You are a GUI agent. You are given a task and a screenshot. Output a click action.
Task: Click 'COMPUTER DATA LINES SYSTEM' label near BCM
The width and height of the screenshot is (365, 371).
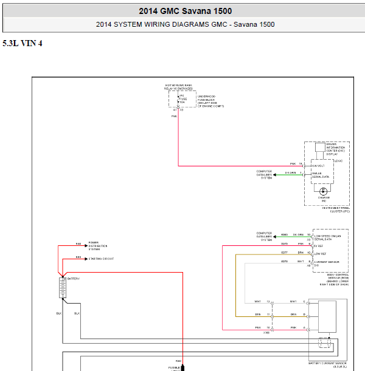pyautogui.click(x=264, y=236)
